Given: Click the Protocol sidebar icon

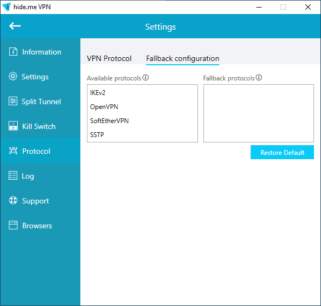Looking at the screenshot, I should [x=13, y=151].
